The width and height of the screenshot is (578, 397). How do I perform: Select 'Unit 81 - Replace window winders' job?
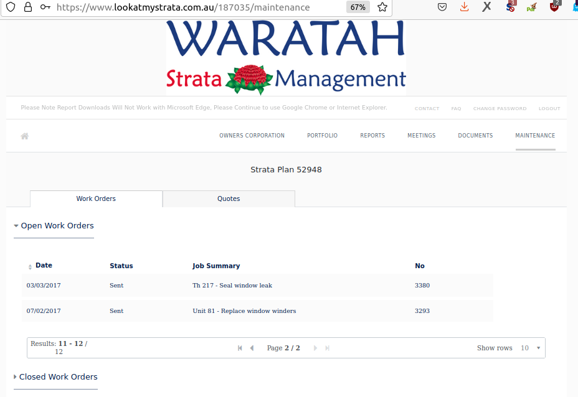coord(244,311)
